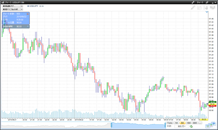The height and width of the screenshot is (130, 218).
Task: Click the 2010/06/22 date in info panel
Action: tap(21, 17)
